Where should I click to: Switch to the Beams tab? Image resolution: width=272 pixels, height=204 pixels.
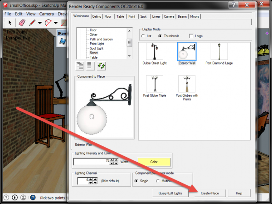tap(182, 16)
